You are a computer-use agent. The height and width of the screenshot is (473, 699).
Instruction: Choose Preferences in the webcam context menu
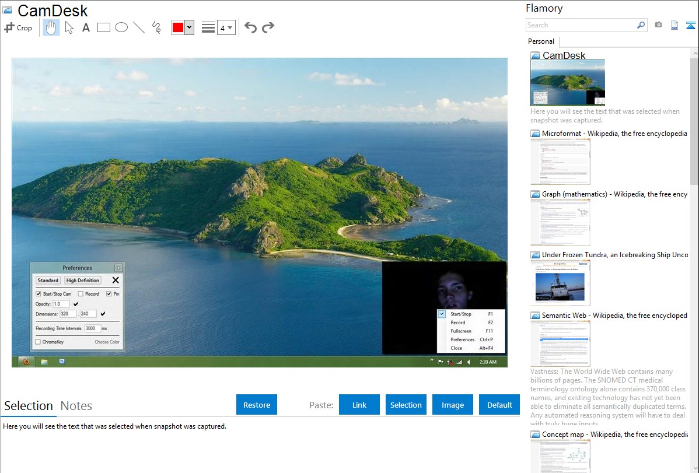point(471,339)
